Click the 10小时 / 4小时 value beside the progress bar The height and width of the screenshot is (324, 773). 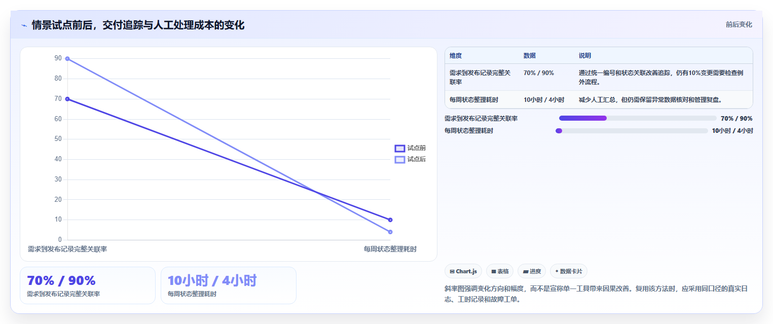[x=732, y=131]
